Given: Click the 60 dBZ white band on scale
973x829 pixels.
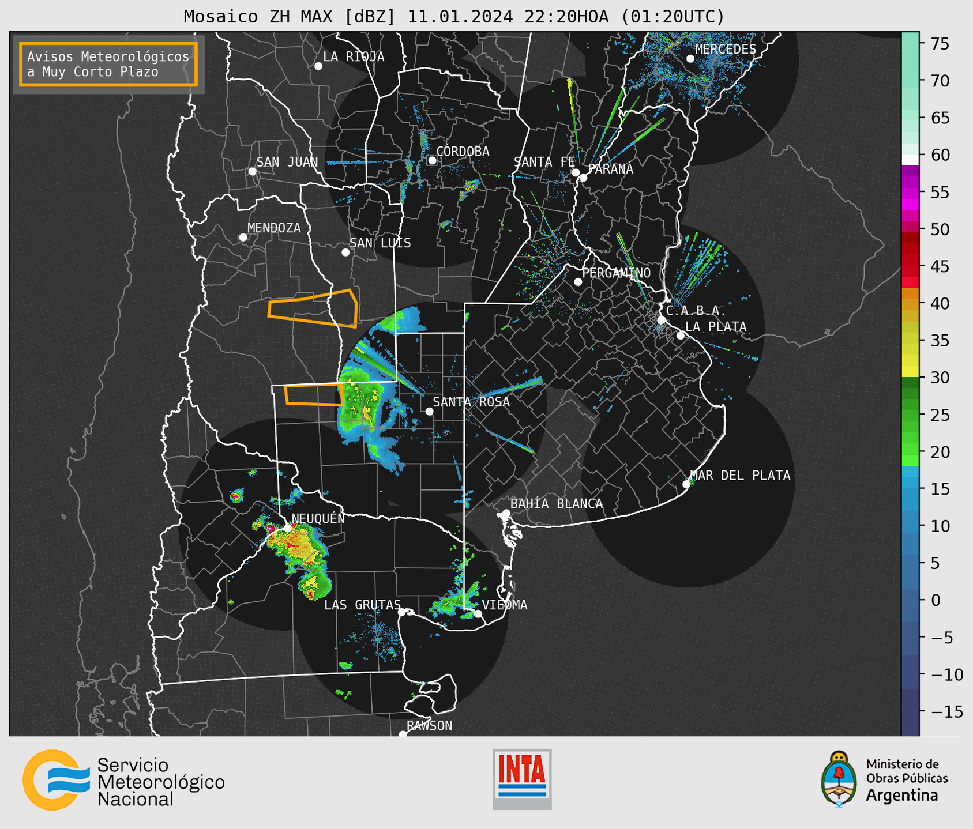Looking at the screenshot, I should 910,160.
